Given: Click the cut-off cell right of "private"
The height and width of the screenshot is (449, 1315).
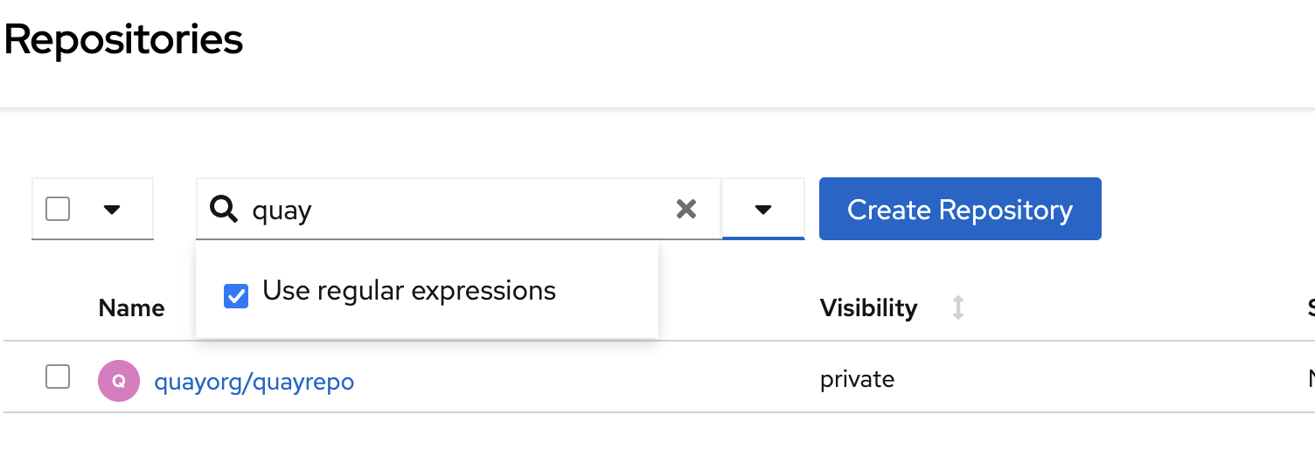Looking at the screenshot, I should [x=1310, y=379].
